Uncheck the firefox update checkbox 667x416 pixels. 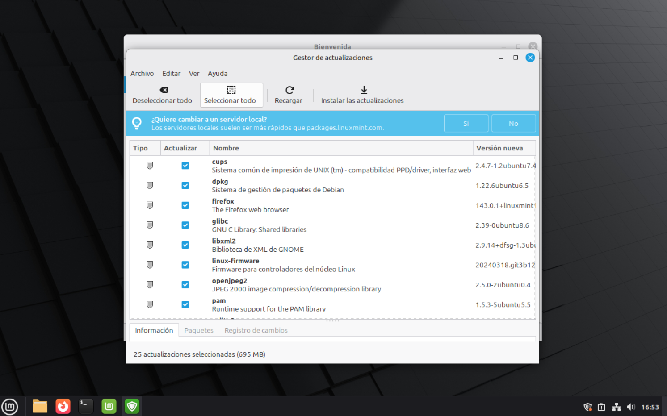(185, 205)
